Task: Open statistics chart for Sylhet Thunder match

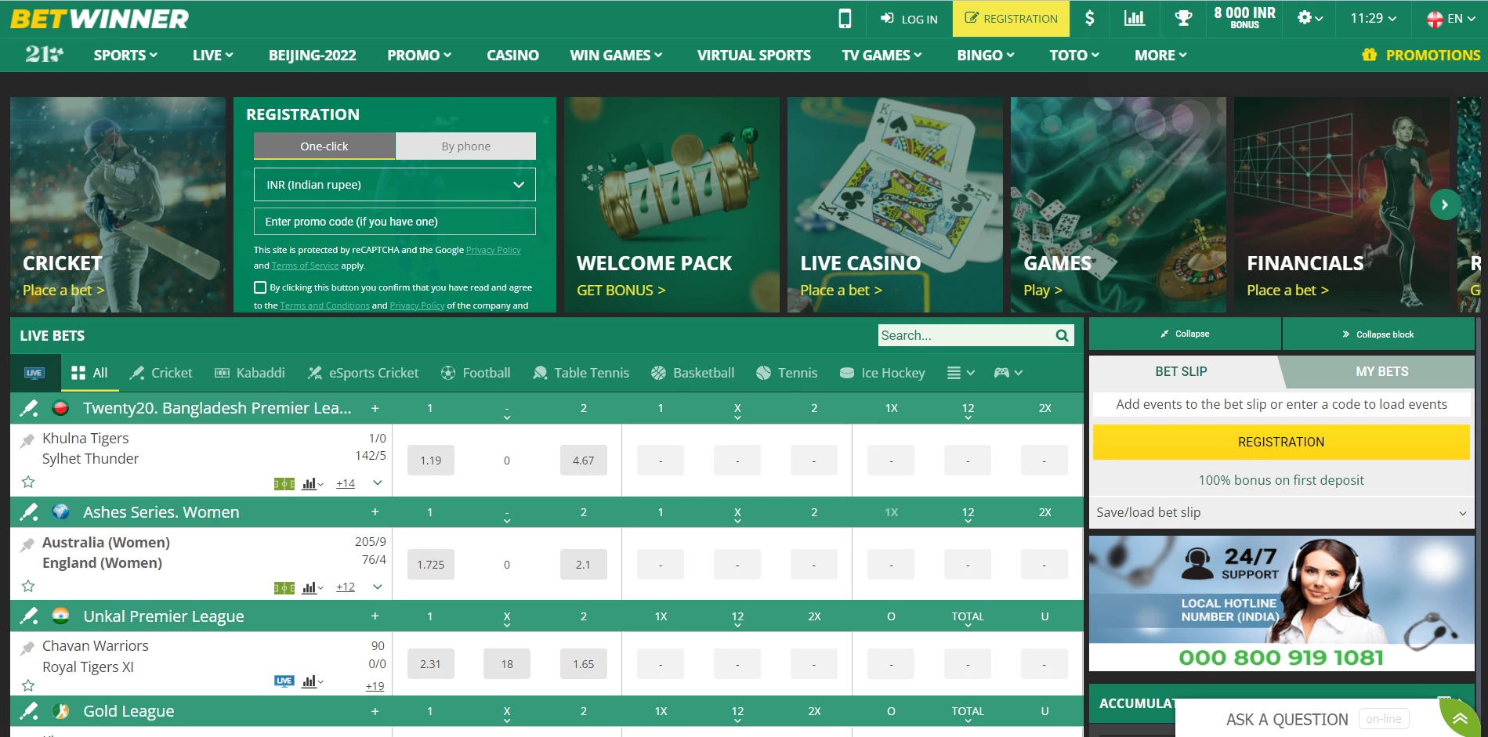Action: (x=313, y=484)
